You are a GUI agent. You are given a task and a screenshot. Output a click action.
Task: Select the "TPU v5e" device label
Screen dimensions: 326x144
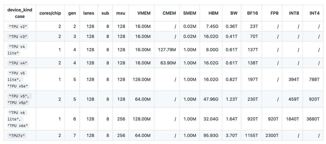coord(18,86)
